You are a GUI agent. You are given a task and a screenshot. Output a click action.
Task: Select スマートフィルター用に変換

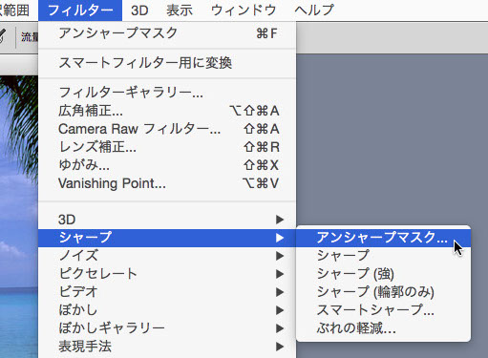167,63
